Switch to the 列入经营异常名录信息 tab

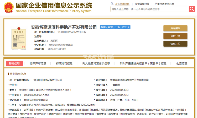(96, 63)
